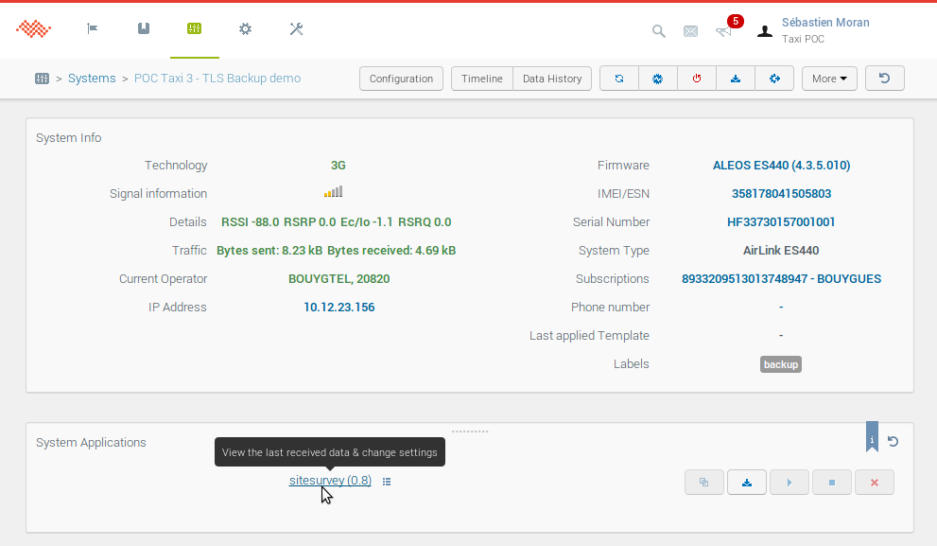Open the inventory icon in top navigation

[144, 28]
